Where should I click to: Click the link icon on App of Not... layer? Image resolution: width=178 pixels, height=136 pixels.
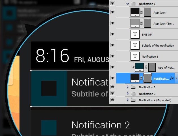click(146, 67)
